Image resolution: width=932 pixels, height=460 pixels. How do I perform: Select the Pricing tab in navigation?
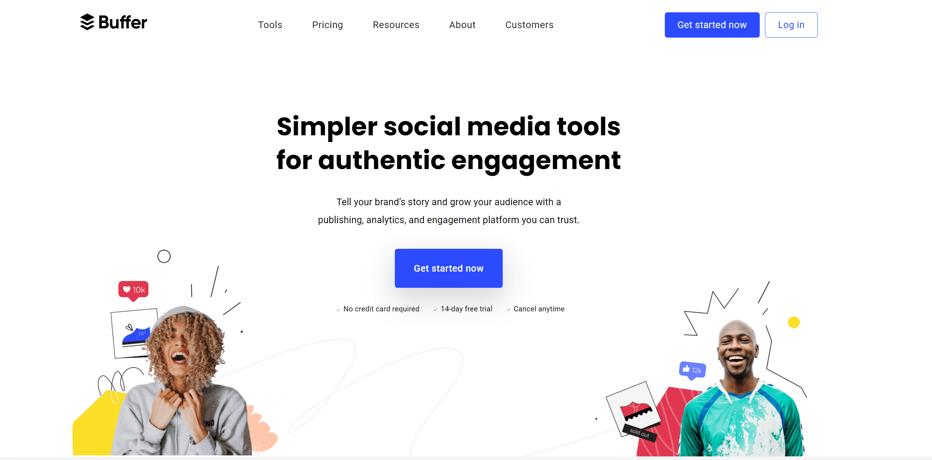click(x=327, y=25)
